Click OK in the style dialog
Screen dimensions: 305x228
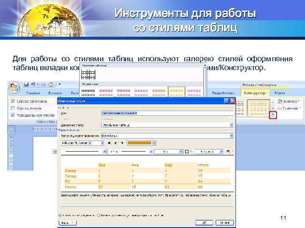pos(204,223)
